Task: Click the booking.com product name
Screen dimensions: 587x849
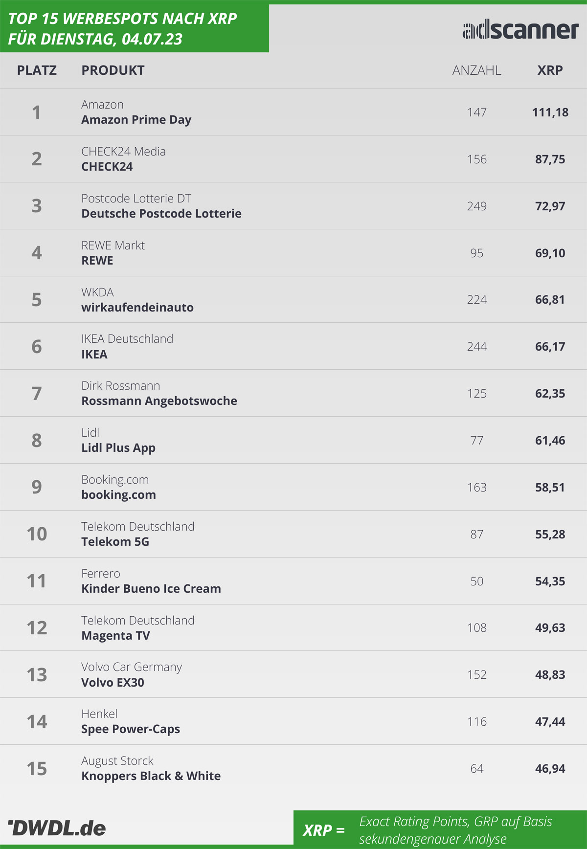Action: 118,495
